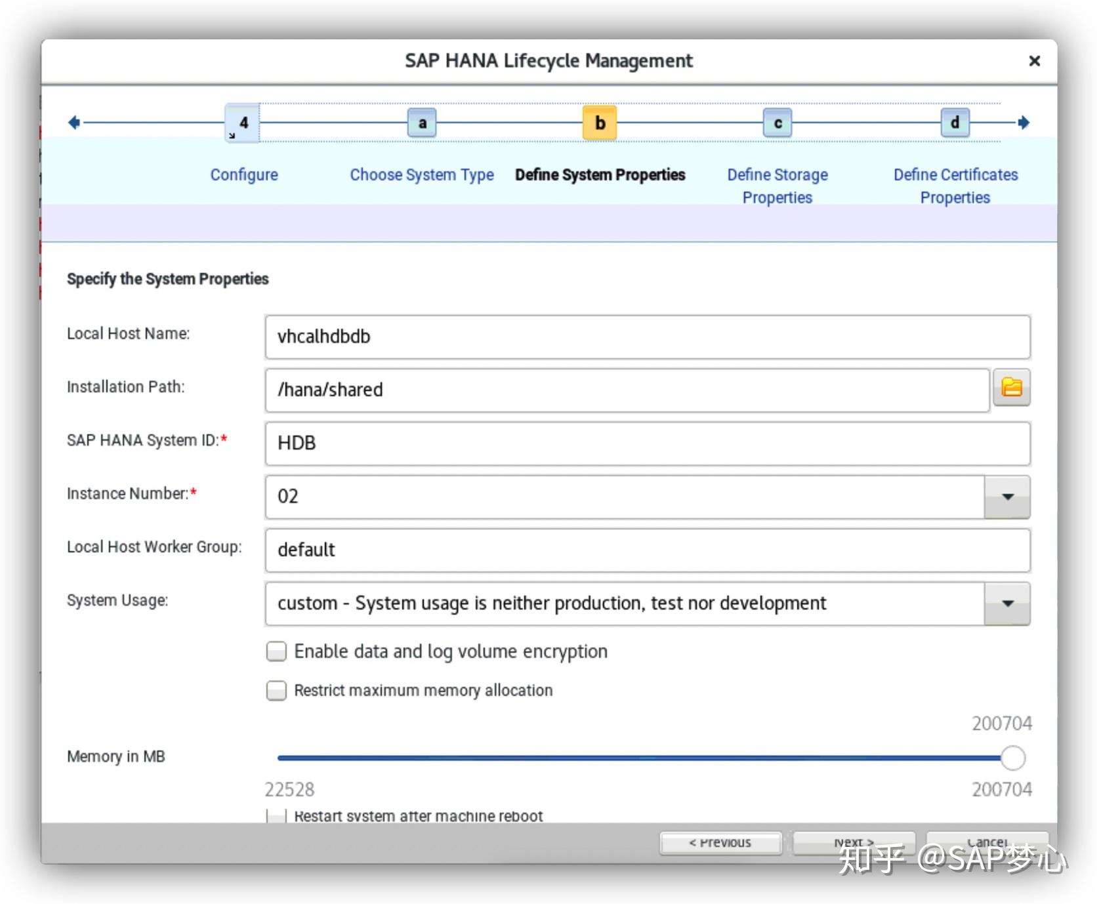Image resolution: width=1097 pixels, height=904 pixels.
Task: Click the Memory in MB label
Action: tap(115, 756)
